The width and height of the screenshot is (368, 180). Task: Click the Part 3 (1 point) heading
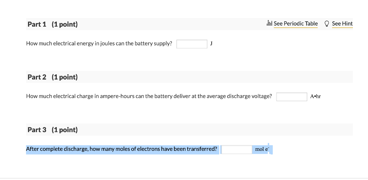[52, 130]
